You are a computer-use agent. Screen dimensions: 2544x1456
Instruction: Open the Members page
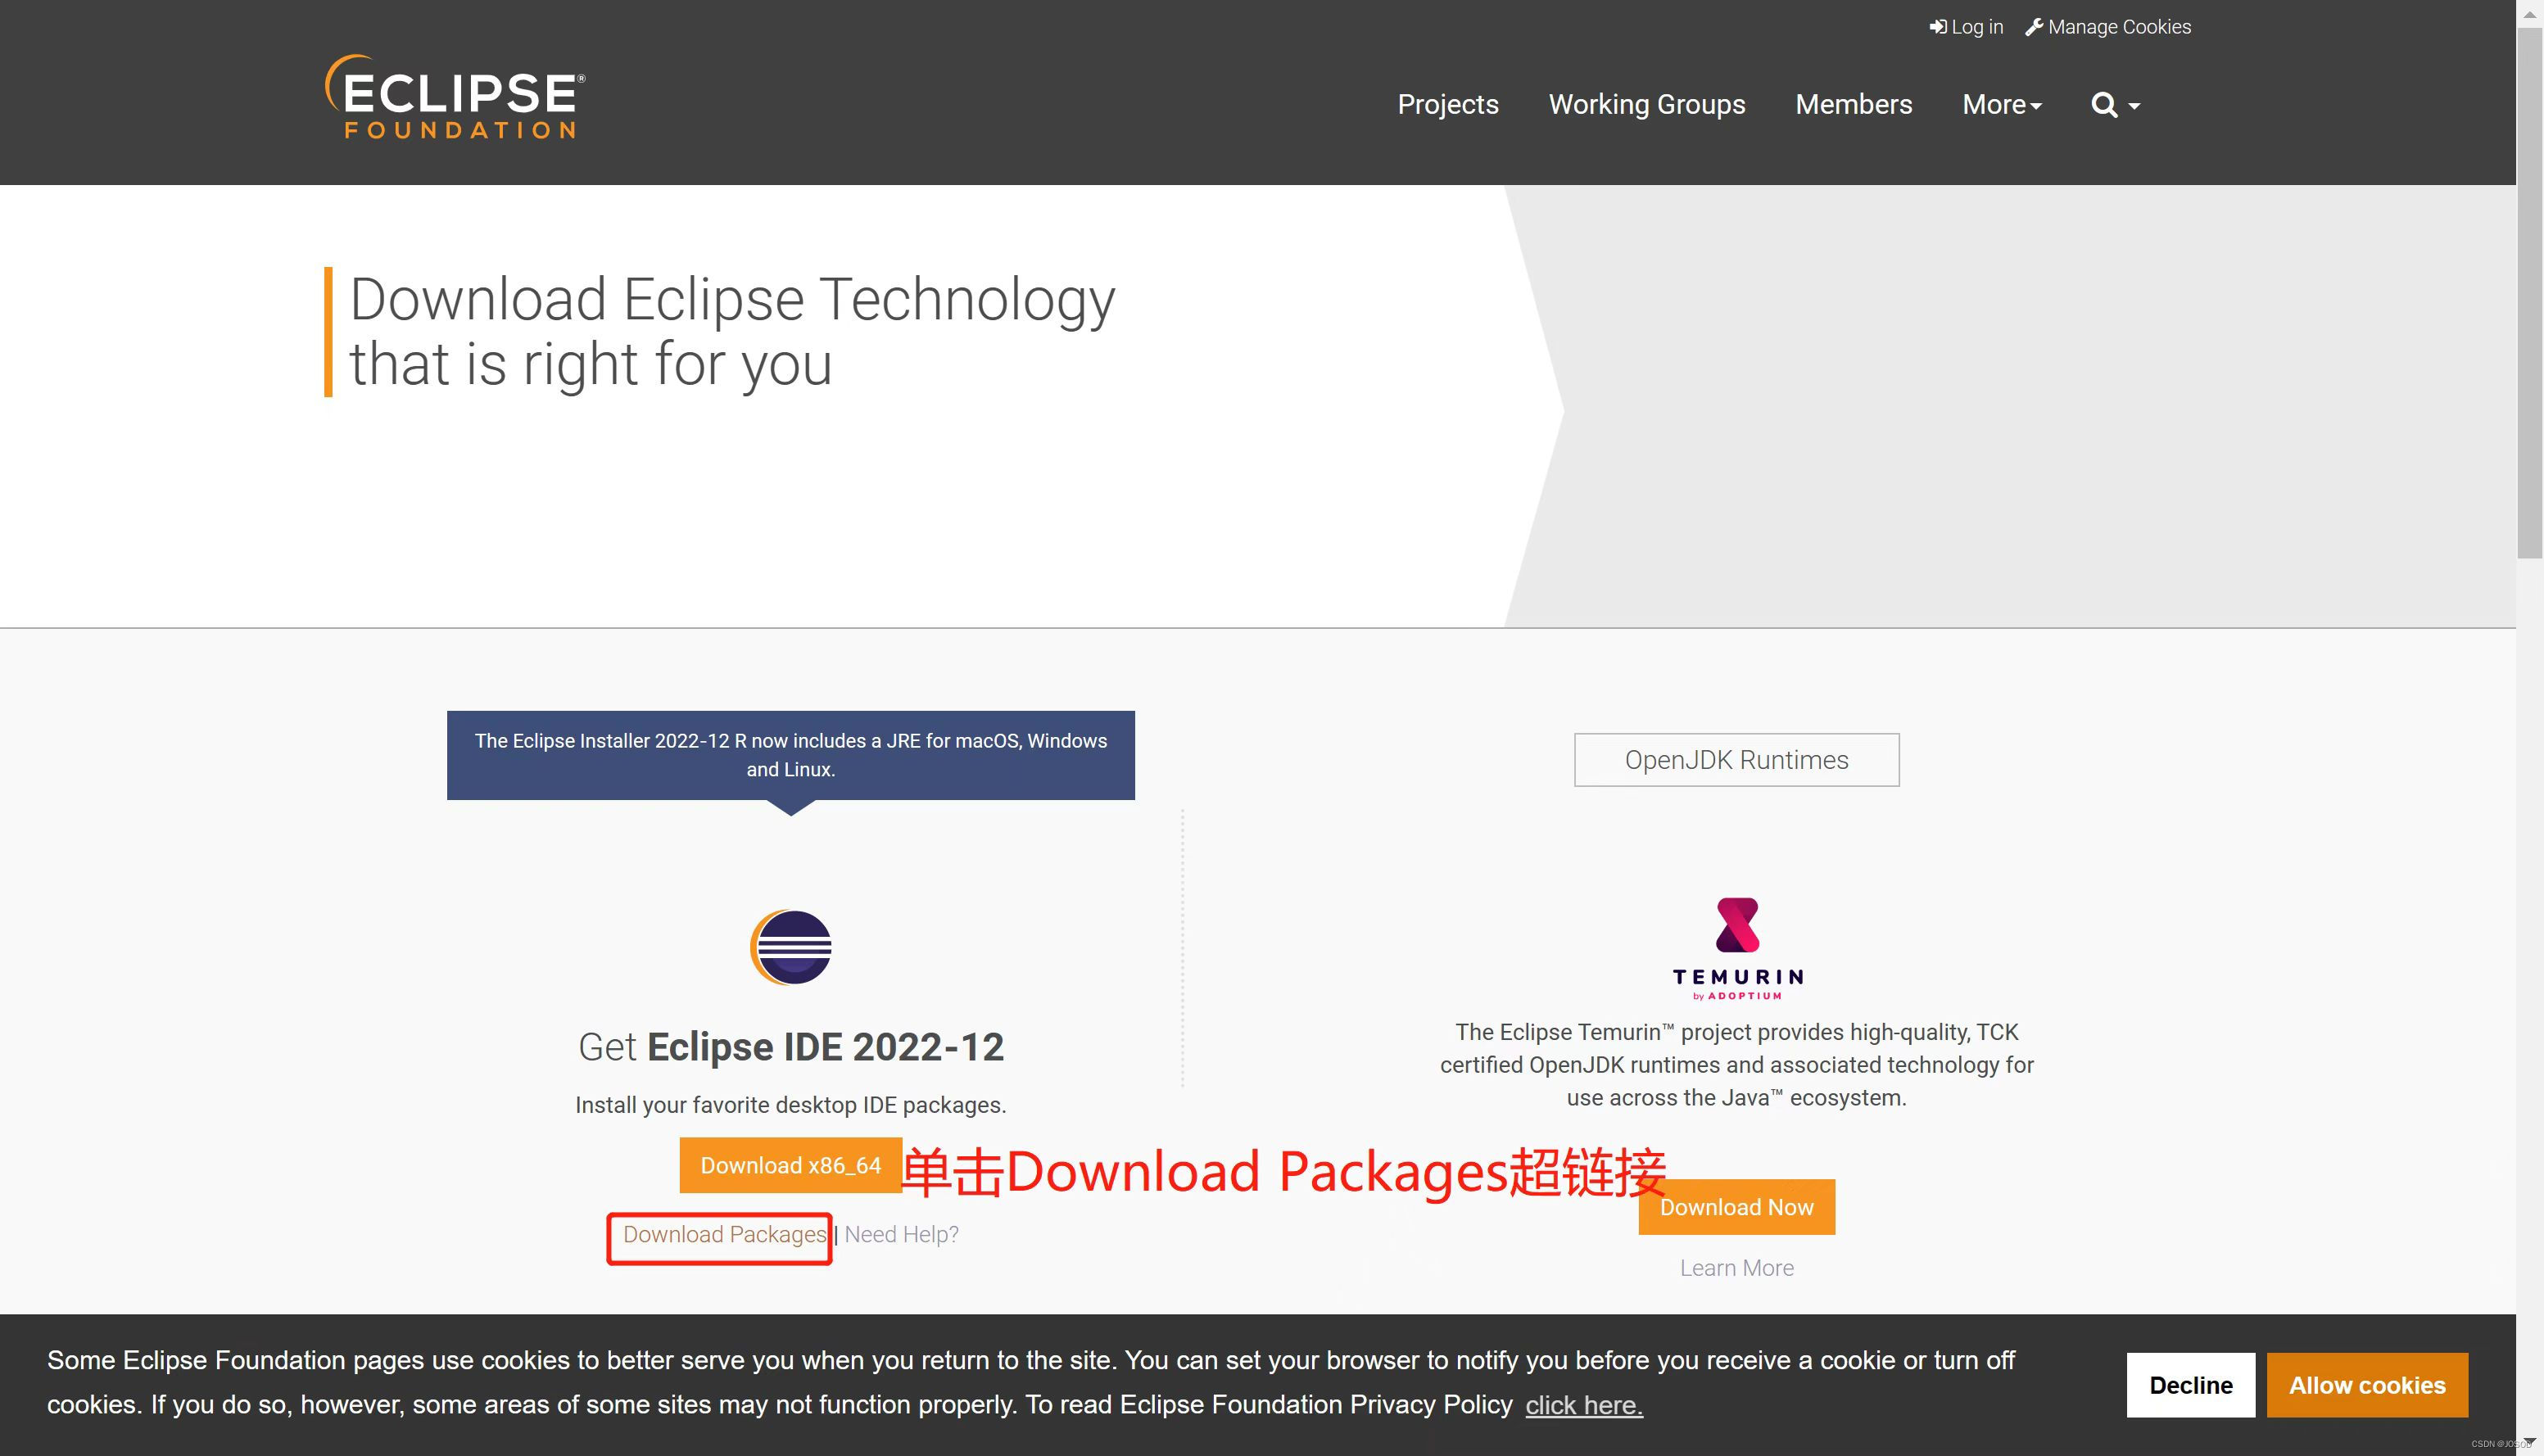coord(1852,104)
